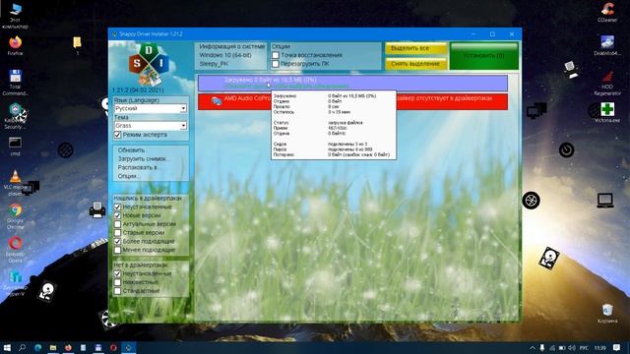
Task: Click the SDI logo in the sidebar
Action: (x=149, y=64)
